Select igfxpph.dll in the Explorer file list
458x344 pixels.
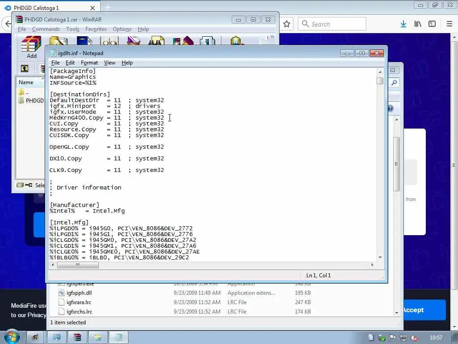pyautogui.click(x=79, y=293)
